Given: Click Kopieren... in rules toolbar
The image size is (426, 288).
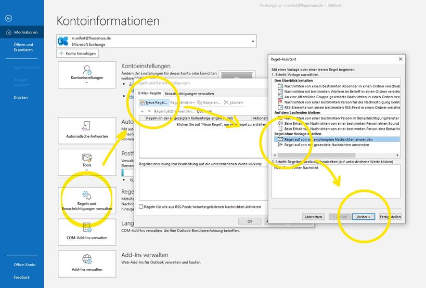Looking at the screenshot, I should 209,102.
